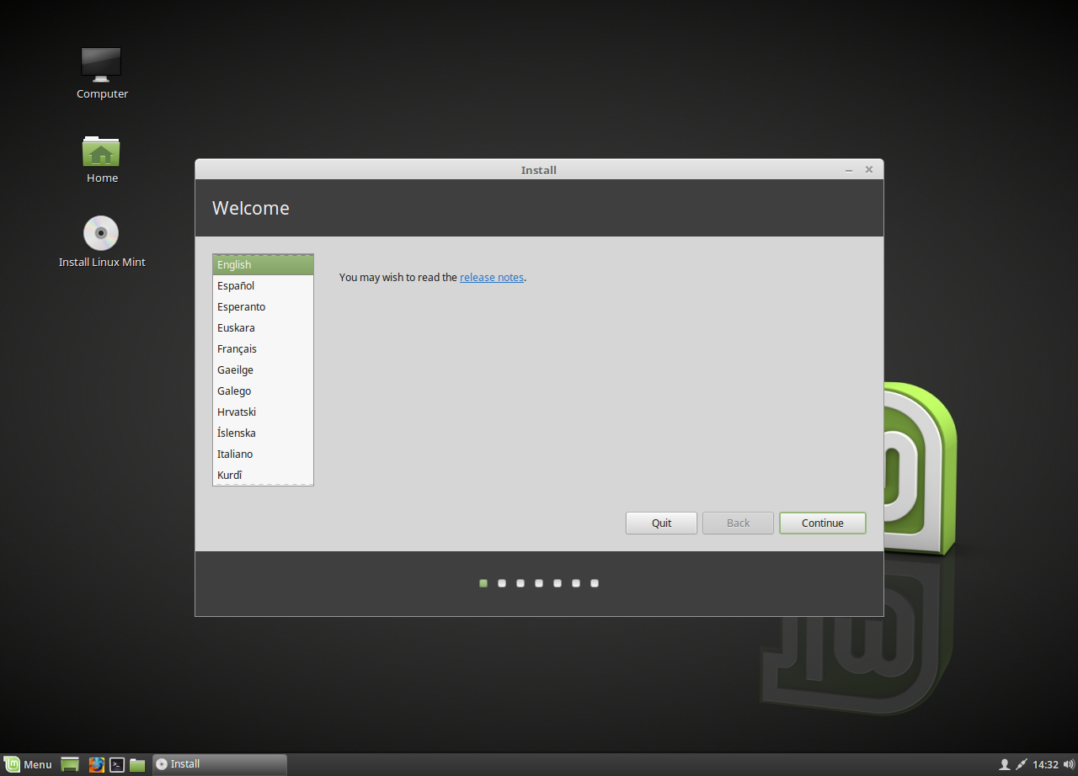Launch the Install Linux Mint disc icon
This screenshot has width=1078, height=776.
pyautogui.click(x=102, y=242)
